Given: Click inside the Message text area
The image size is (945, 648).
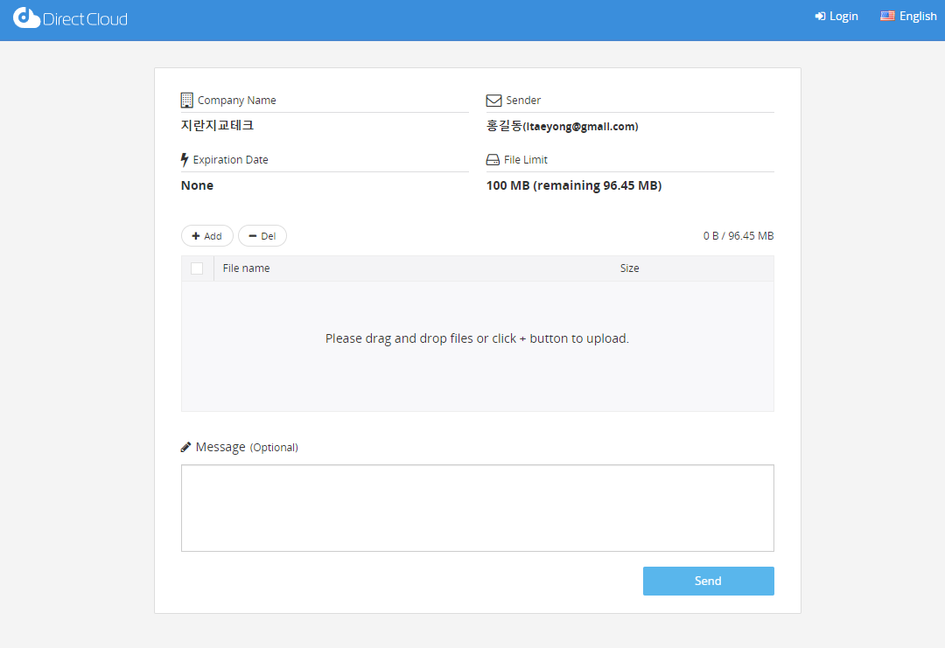Looking at the screenshot, I should point(477,507).
